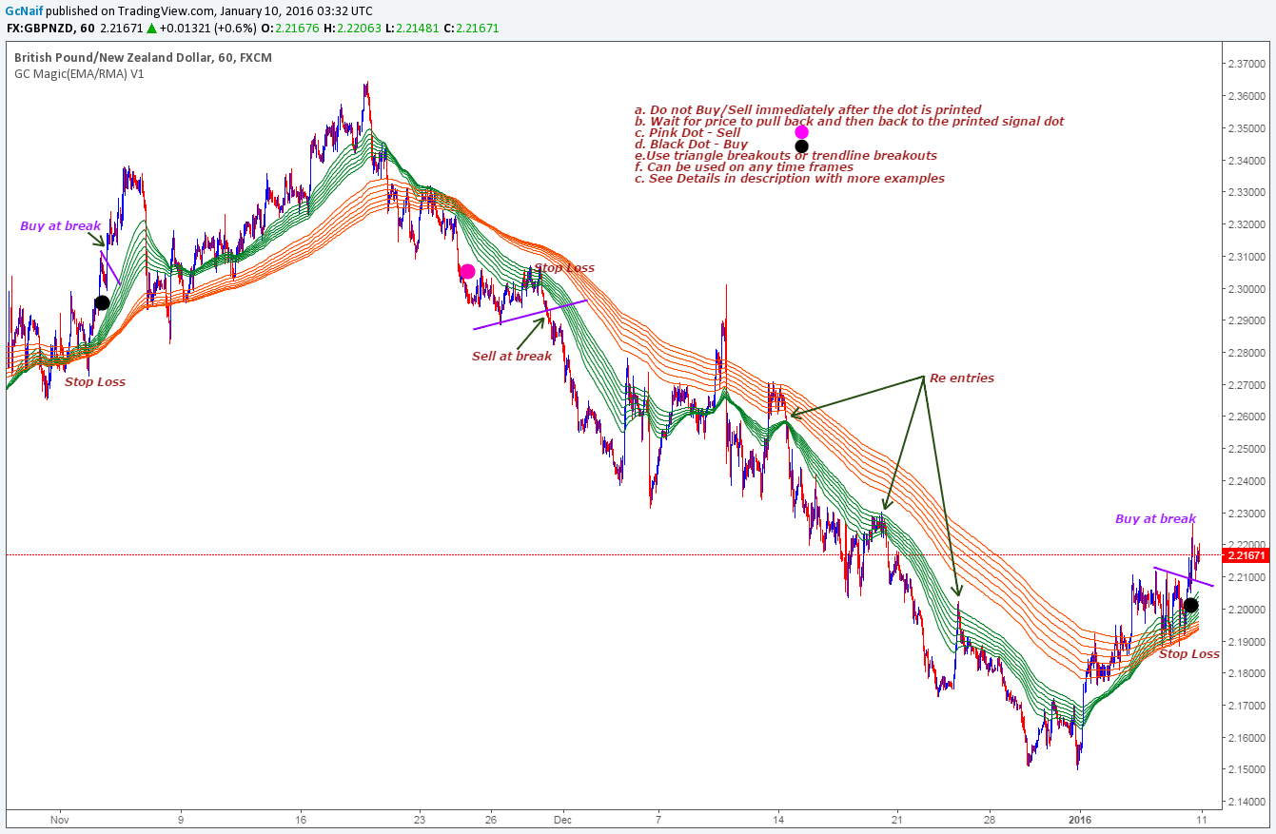Click note 'd. Black Dot - Buy'
This screenshot has height=834, width=1276.
click(692, 145)
